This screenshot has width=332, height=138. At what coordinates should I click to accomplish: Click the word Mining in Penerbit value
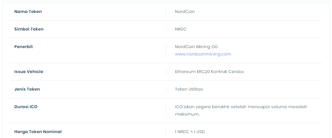203,47
